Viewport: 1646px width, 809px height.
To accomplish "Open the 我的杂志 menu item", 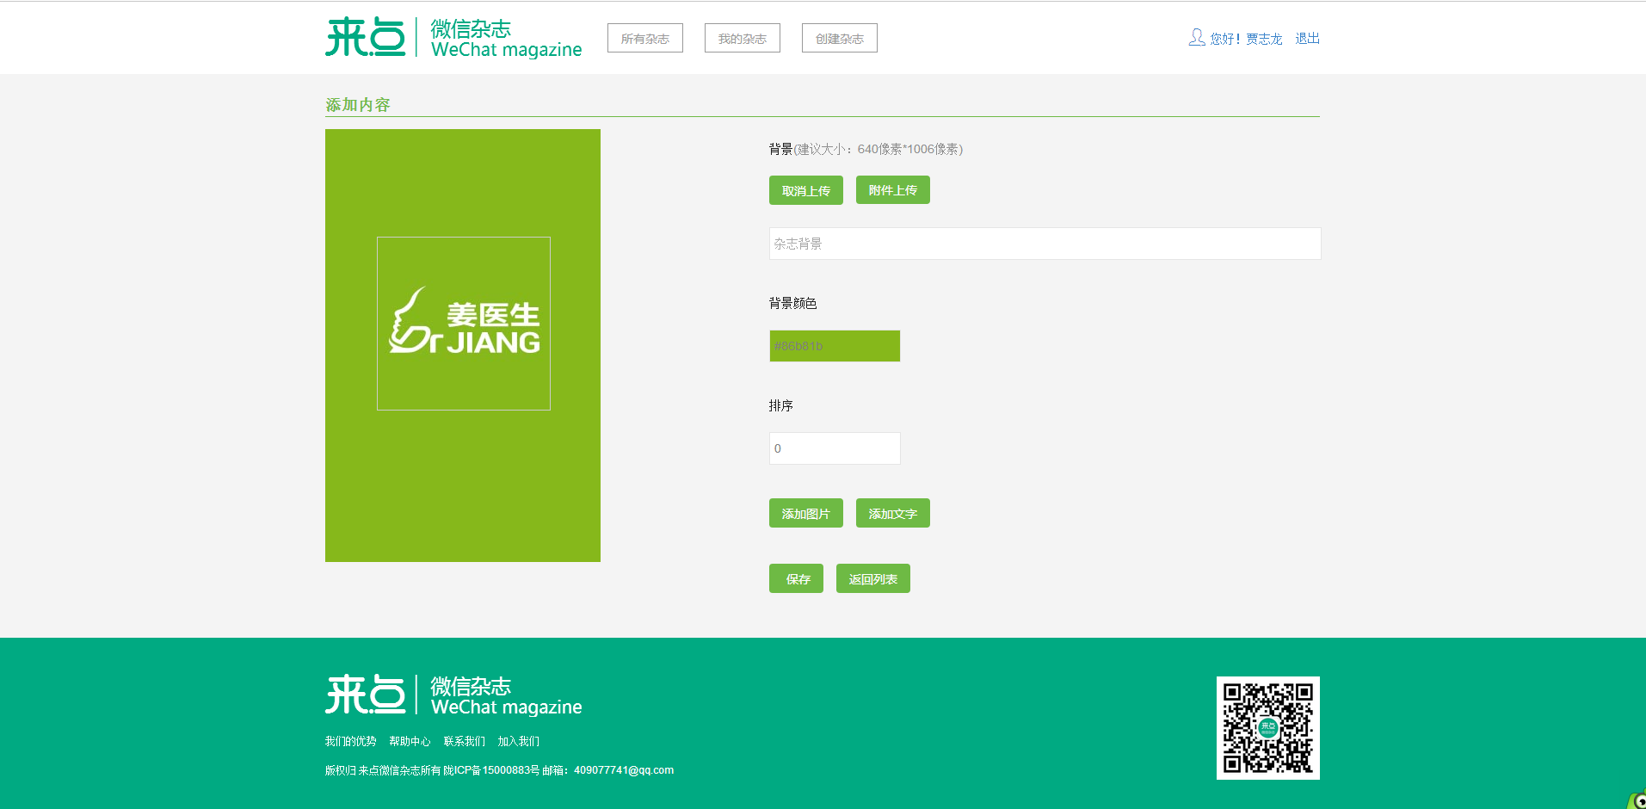I will pos(743,38).
